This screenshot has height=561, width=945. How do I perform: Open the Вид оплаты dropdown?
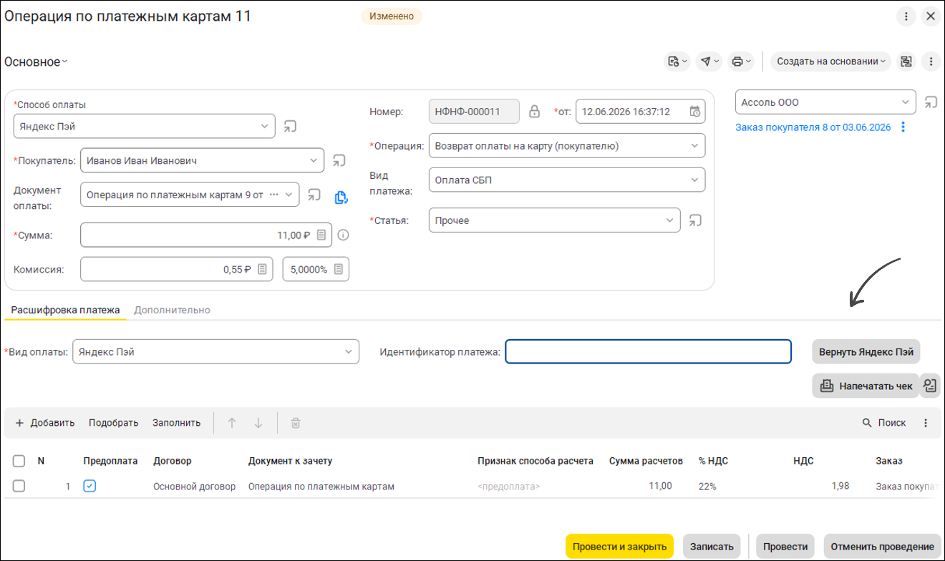point(349,352)
